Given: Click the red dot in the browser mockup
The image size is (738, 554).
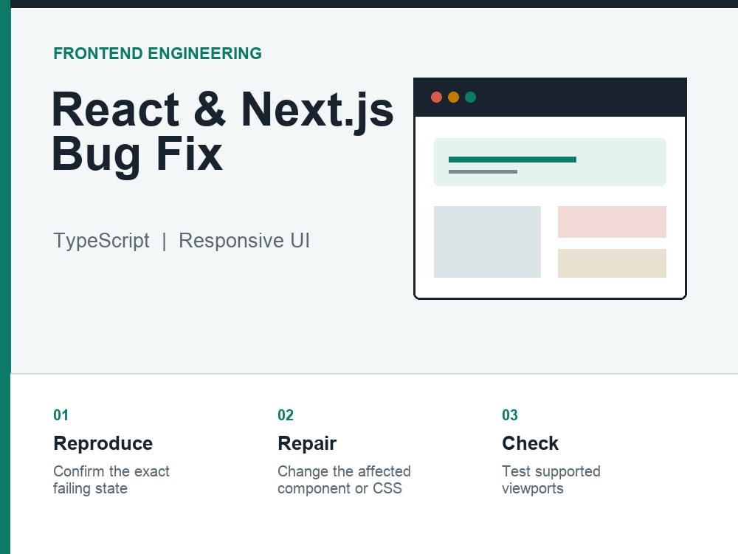Looking at the screenshot, I should pos(436,97).
